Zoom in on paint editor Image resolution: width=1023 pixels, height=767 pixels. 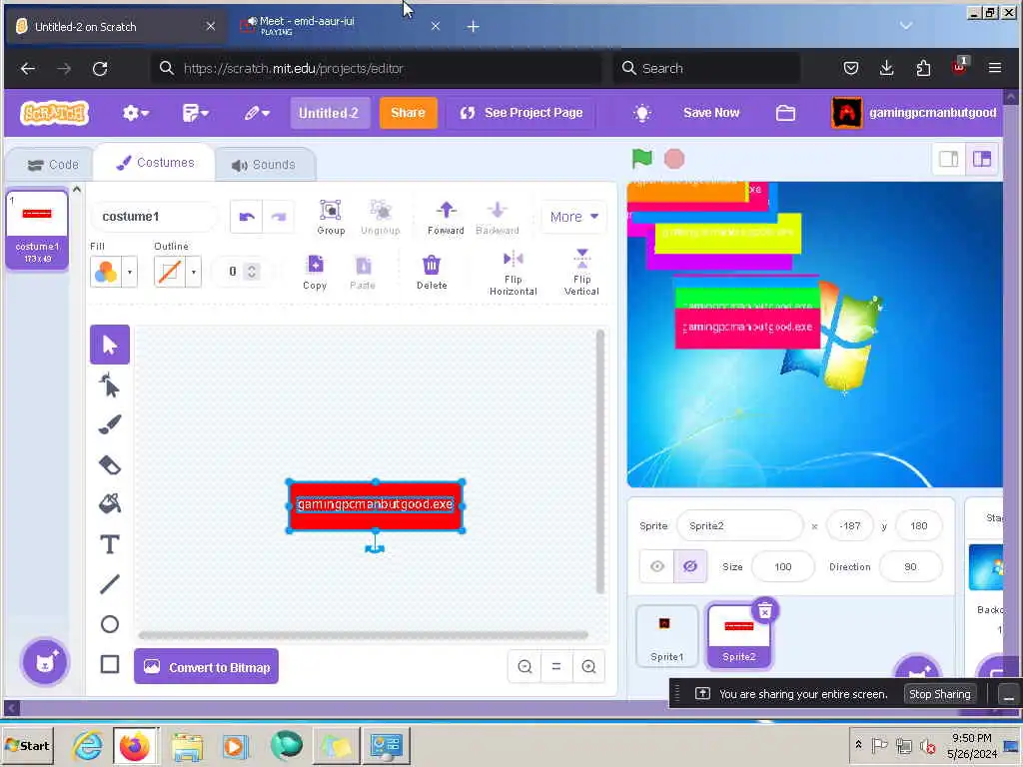pos(588,666)
